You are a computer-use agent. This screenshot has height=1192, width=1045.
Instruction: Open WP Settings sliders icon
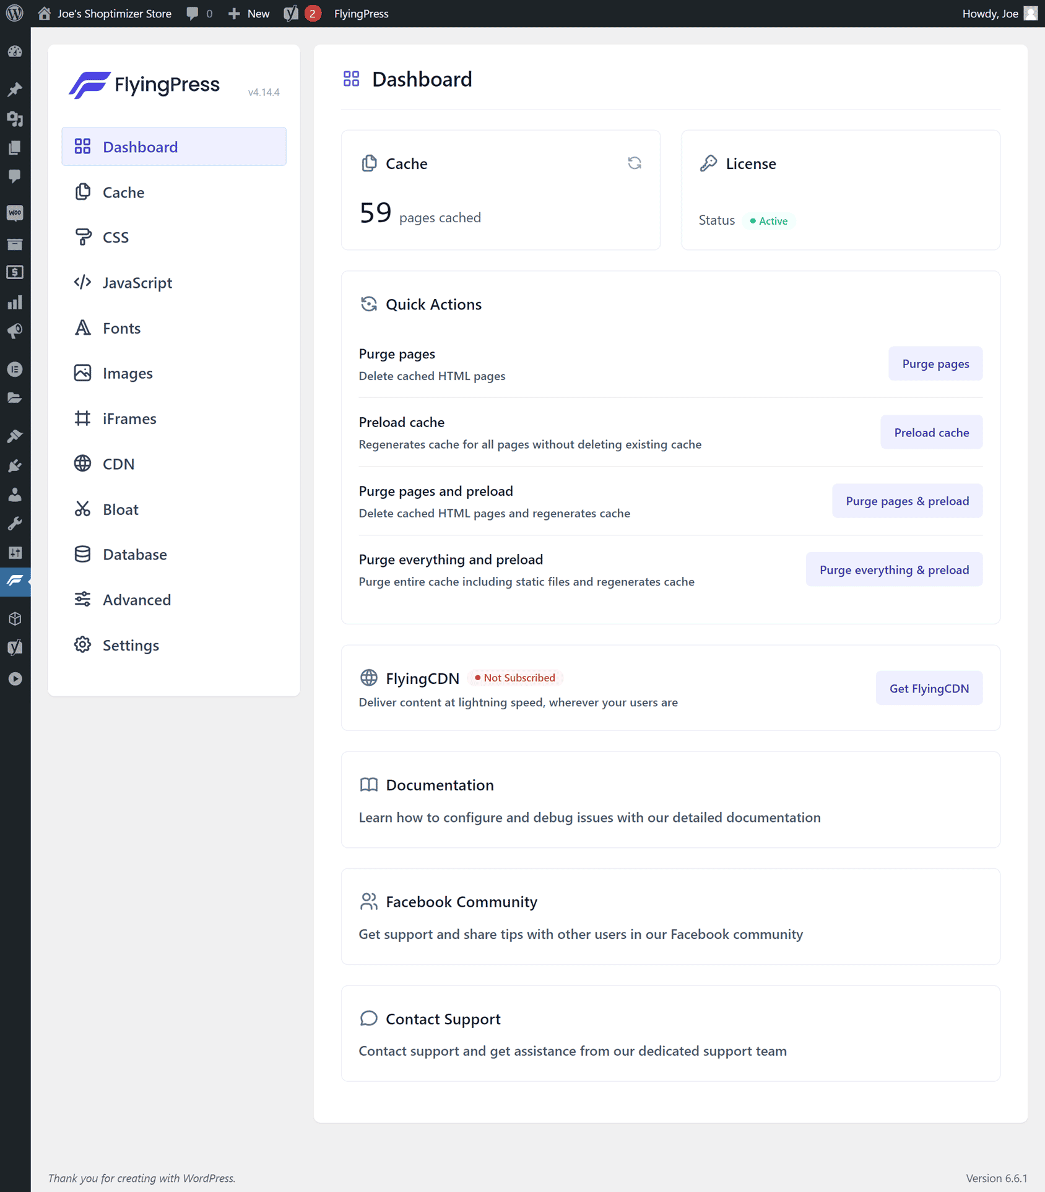point(15,553)
